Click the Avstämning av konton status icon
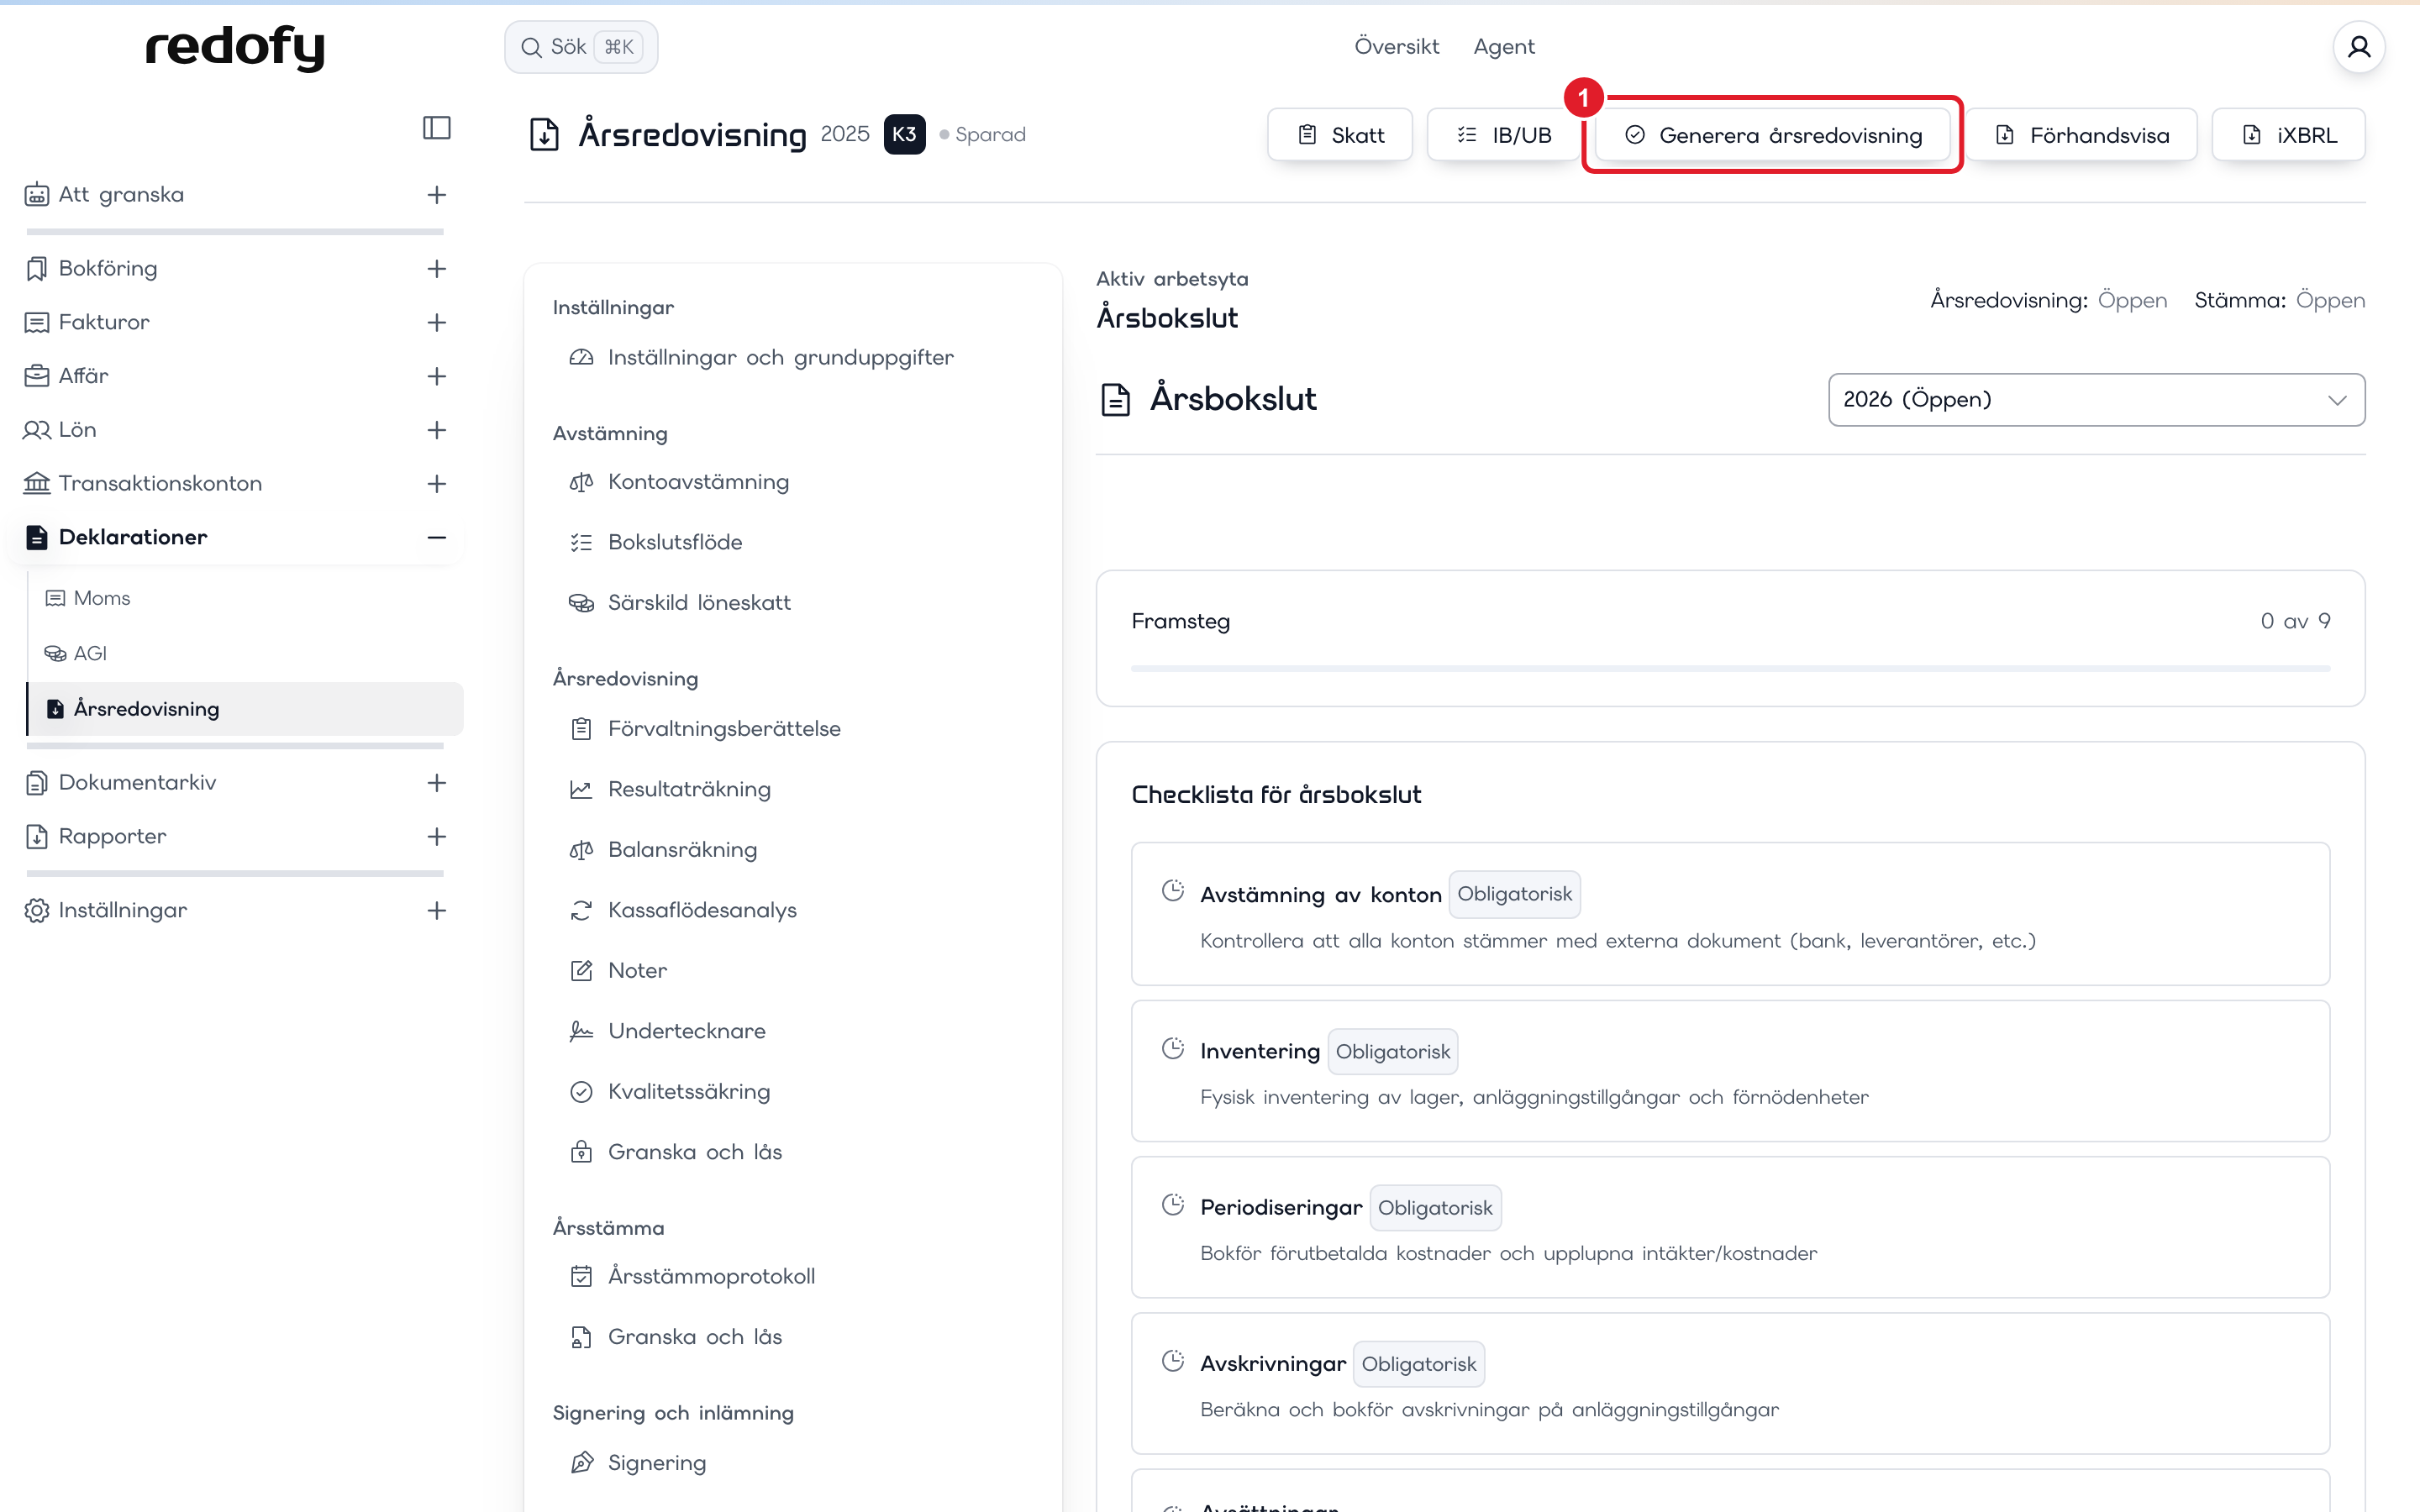This screenshot has height=1512, width=2420. 1172,891
